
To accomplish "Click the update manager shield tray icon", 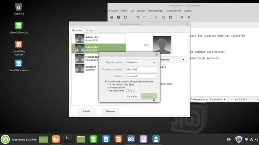I will pos(239,139).
